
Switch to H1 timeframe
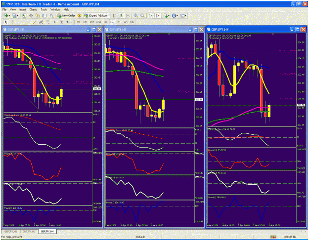[x=105, y=22]
